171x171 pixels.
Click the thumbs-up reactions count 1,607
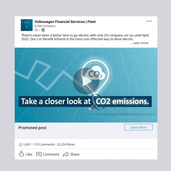tap(25, 144)
